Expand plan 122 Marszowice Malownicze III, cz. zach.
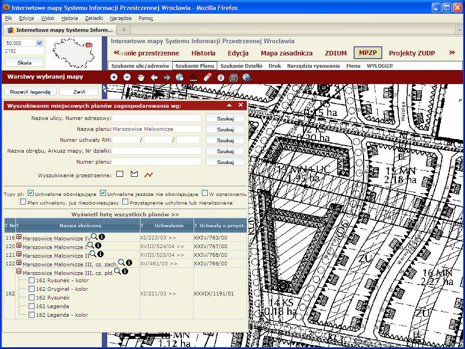The width and height of the screenshot is (465, 349). click(19, 262)
